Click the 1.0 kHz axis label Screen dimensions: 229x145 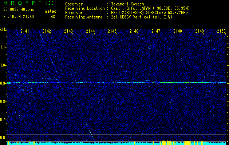3,66
